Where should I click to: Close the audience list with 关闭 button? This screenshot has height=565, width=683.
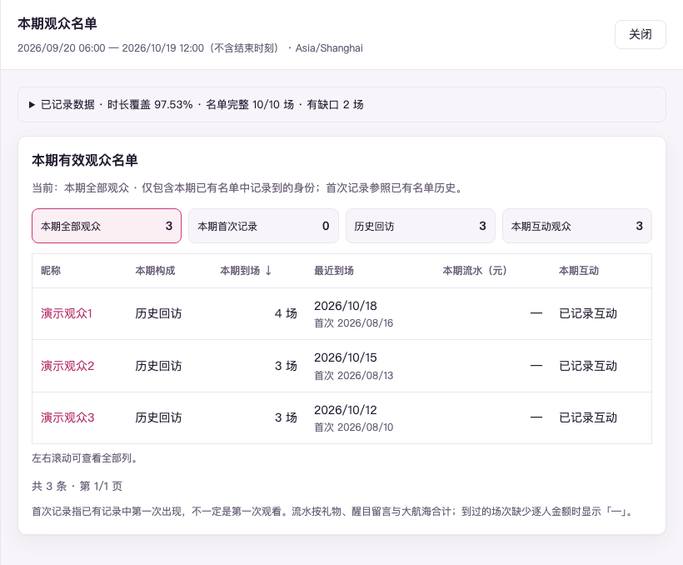pos(640,34)
